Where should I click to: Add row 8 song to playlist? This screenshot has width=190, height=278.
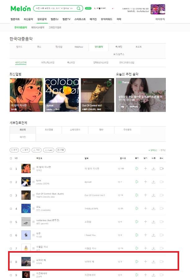[x=145, y=262]
